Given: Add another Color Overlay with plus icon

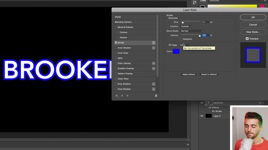Looking at the screenshot, I should pyautogui.click(x=154, y=63).
